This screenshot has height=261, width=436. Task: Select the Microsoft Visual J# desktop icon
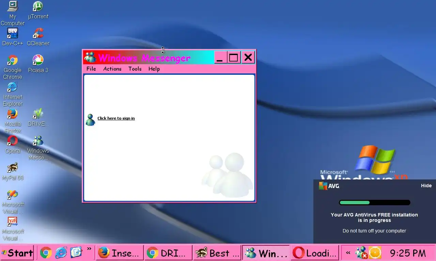tap(13, 228)
